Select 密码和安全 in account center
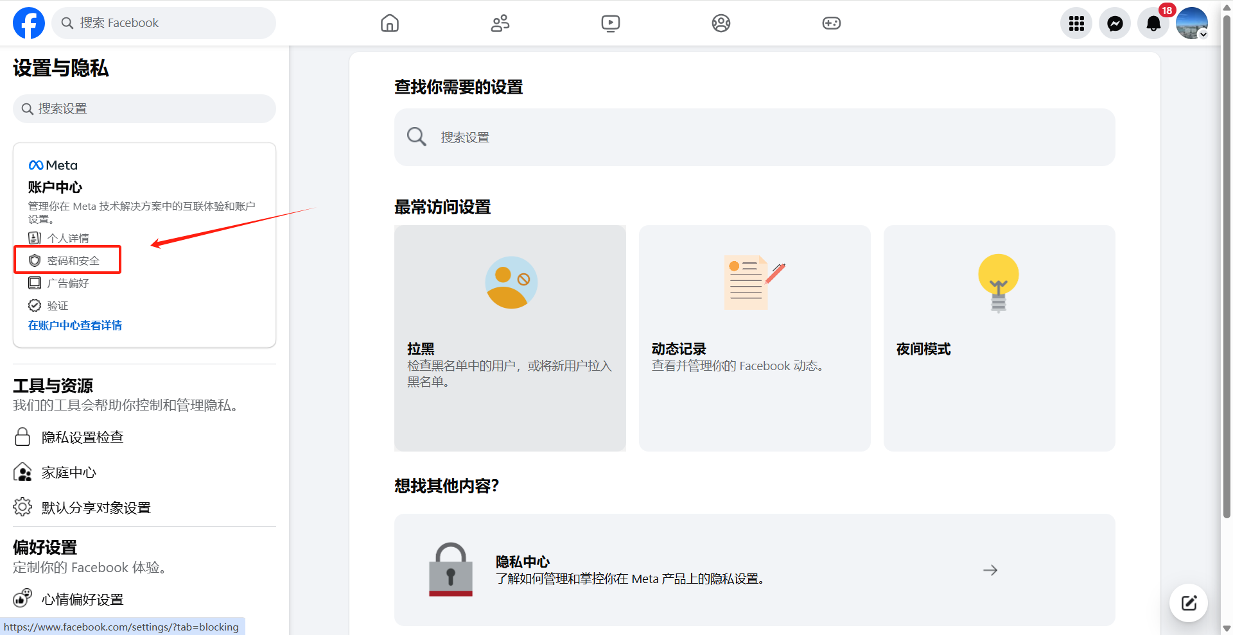1233x635 pixels. [x=73, y=260]
